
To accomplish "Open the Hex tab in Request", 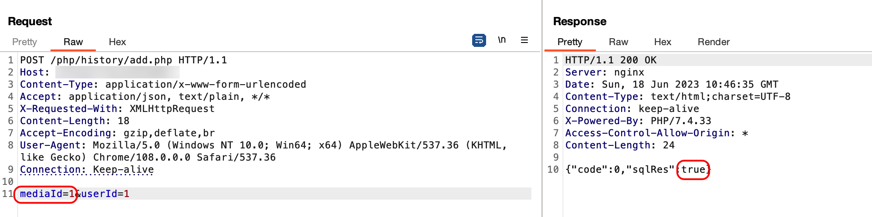I will [x=117, y=42].
